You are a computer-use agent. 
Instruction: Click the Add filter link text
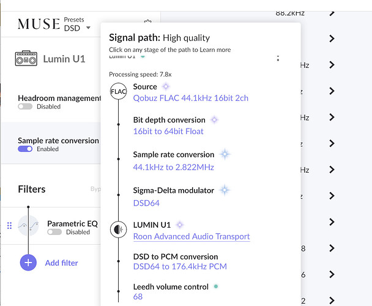pyautogui.click(x=61, y=263)
